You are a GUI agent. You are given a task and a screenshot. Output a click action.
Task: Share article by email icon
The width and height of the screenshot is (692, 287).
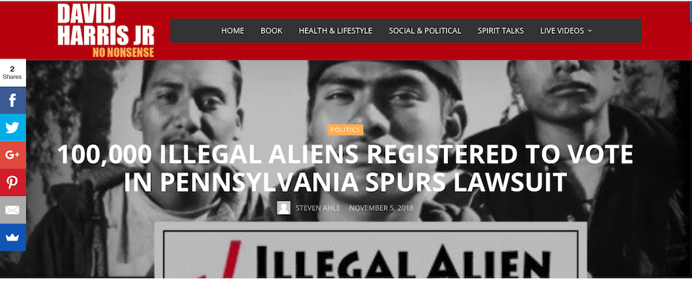pyautogui.click(x=13, y=209)
